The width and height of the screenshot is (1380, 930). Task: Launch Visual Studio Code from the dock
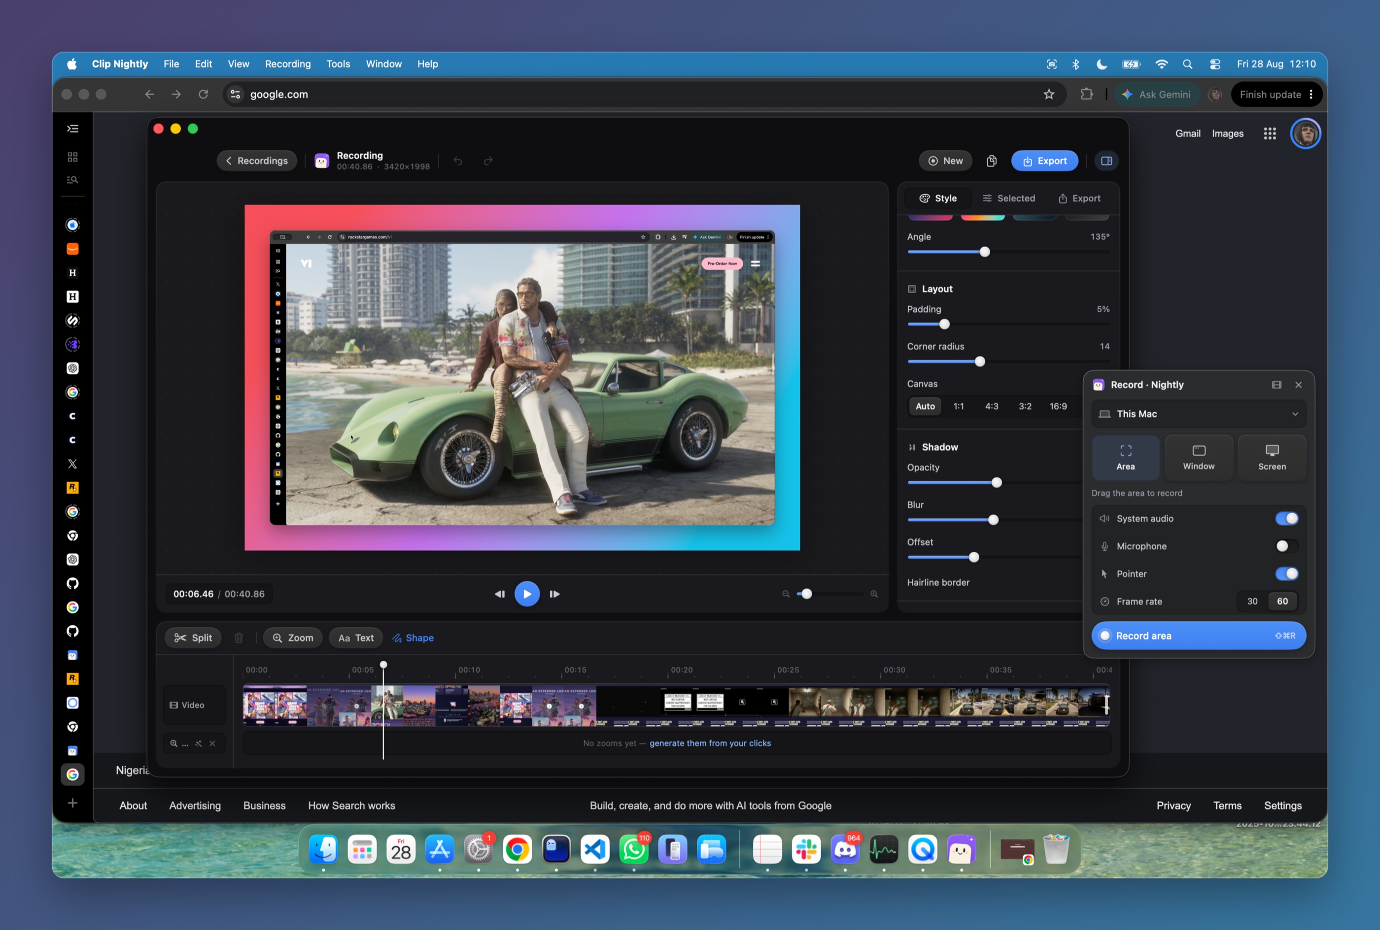[595, 850]
